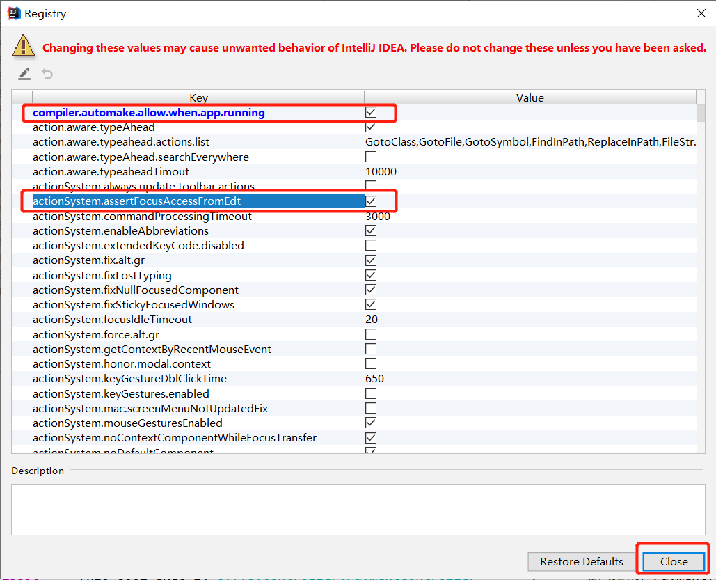Select actionSystem.mac.screenMenuNotUpdatedFix key

pyautogui.click(x=150, y=408)
